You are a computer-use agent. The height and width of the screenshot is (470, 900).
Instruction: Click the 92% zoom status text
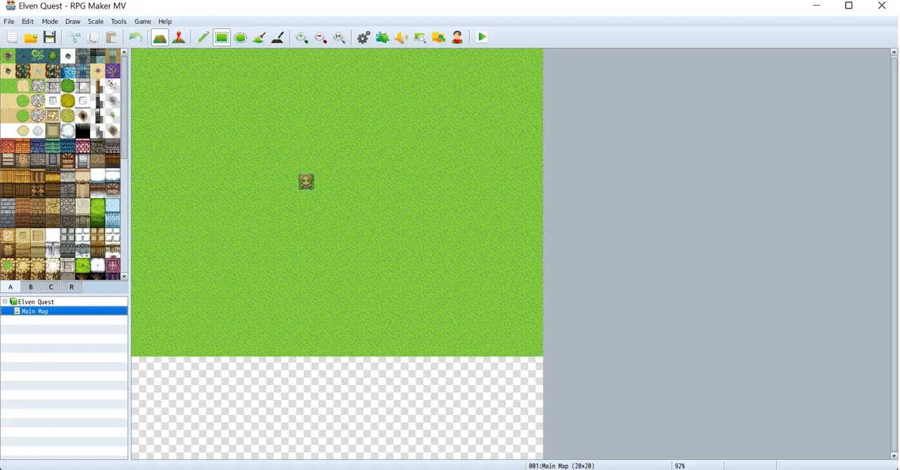pos(680,466)
